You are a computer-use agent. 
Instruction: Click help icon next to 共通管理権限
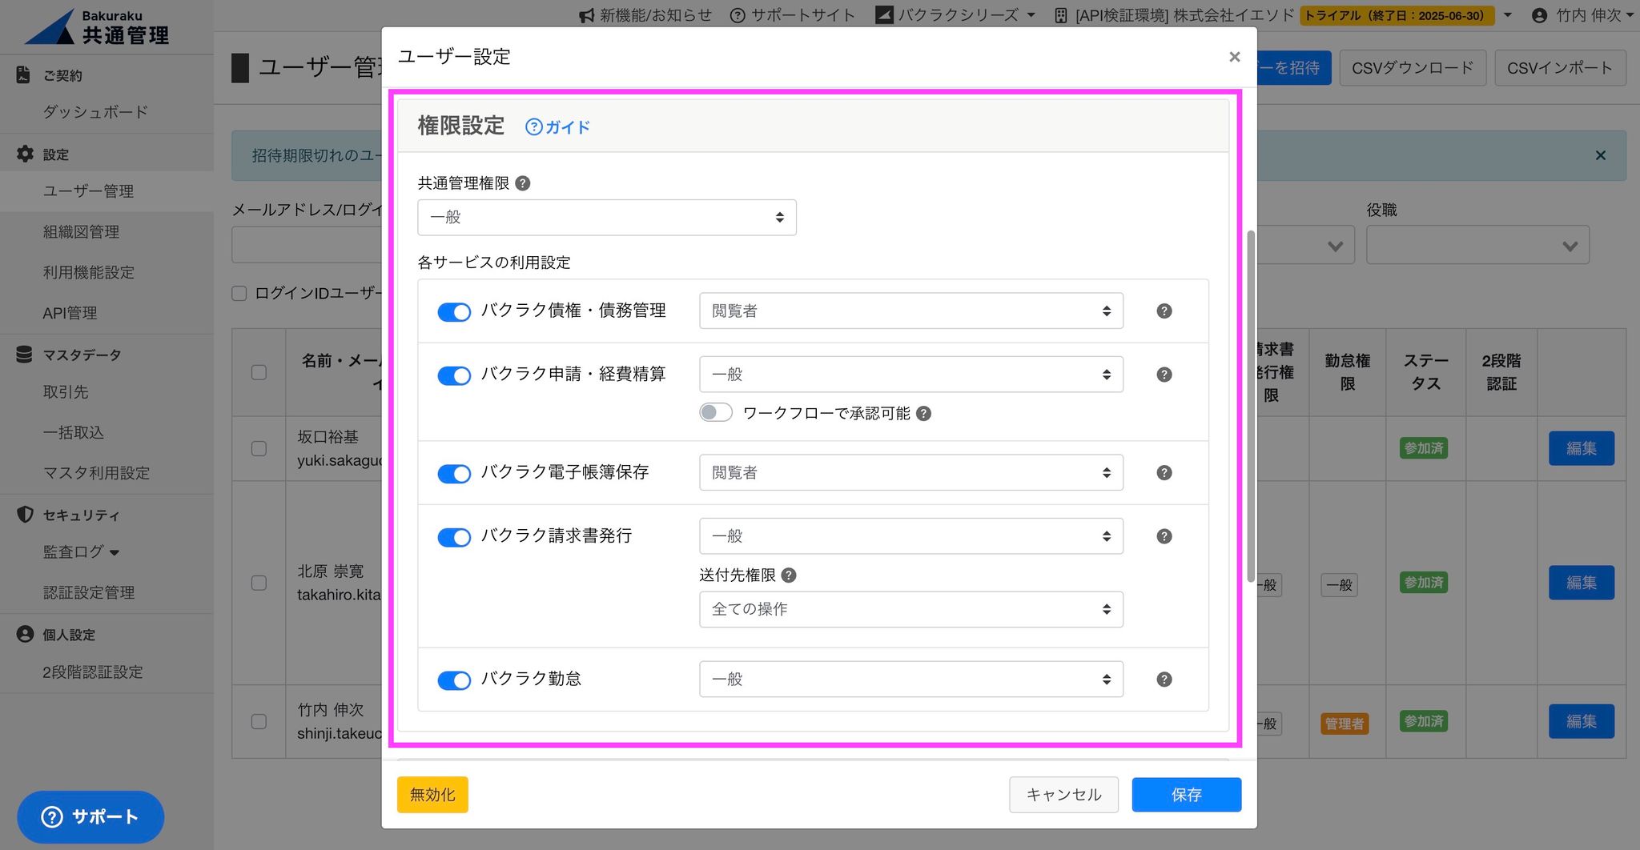(x=523, y=183)
